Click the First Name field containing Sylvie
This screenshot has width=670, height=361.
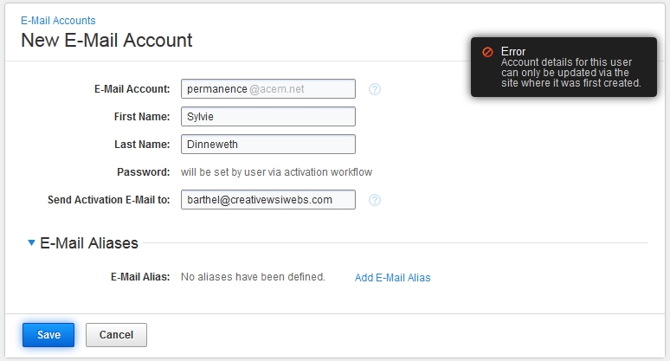268,117
